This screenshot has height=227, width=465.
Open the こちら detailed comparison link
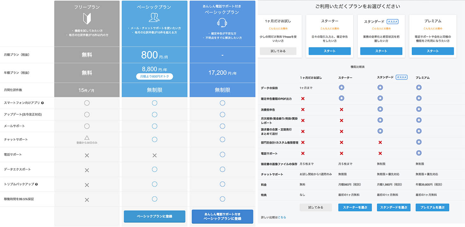[282, 217]
